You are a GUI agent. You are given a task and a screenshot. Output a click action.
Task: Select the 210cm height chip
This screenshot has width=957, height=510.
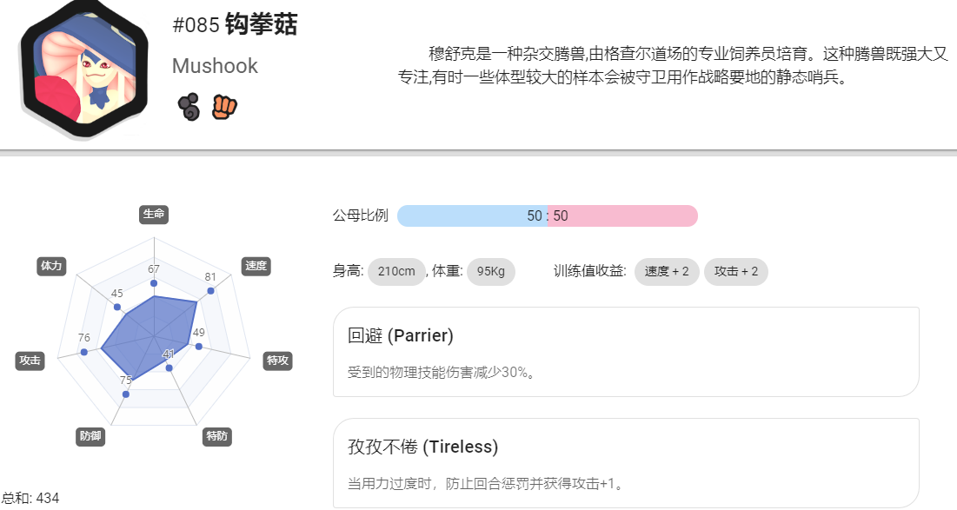[x=396, y=271]
